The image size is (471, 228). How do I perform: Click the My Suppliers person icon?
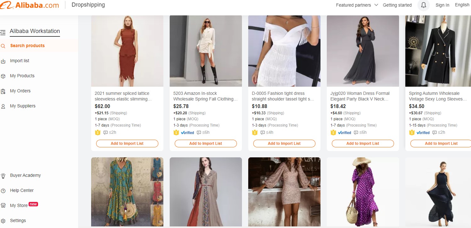click(x=3, y=106)
